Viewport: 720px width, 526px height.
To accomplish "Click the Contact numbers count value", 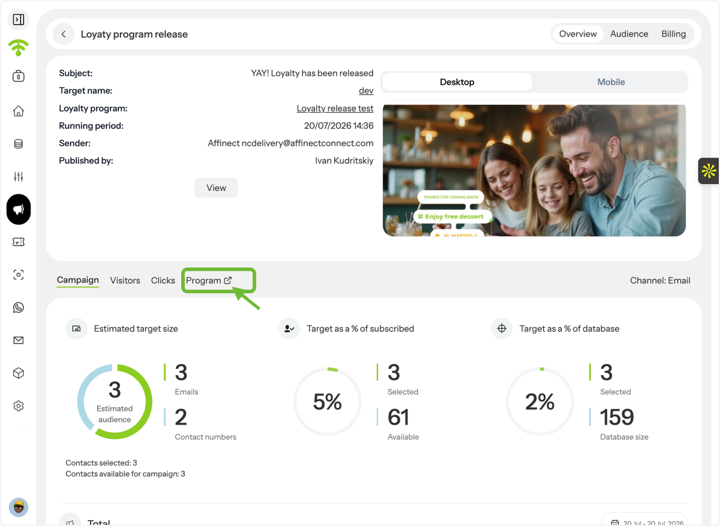I will pos(181,417).
